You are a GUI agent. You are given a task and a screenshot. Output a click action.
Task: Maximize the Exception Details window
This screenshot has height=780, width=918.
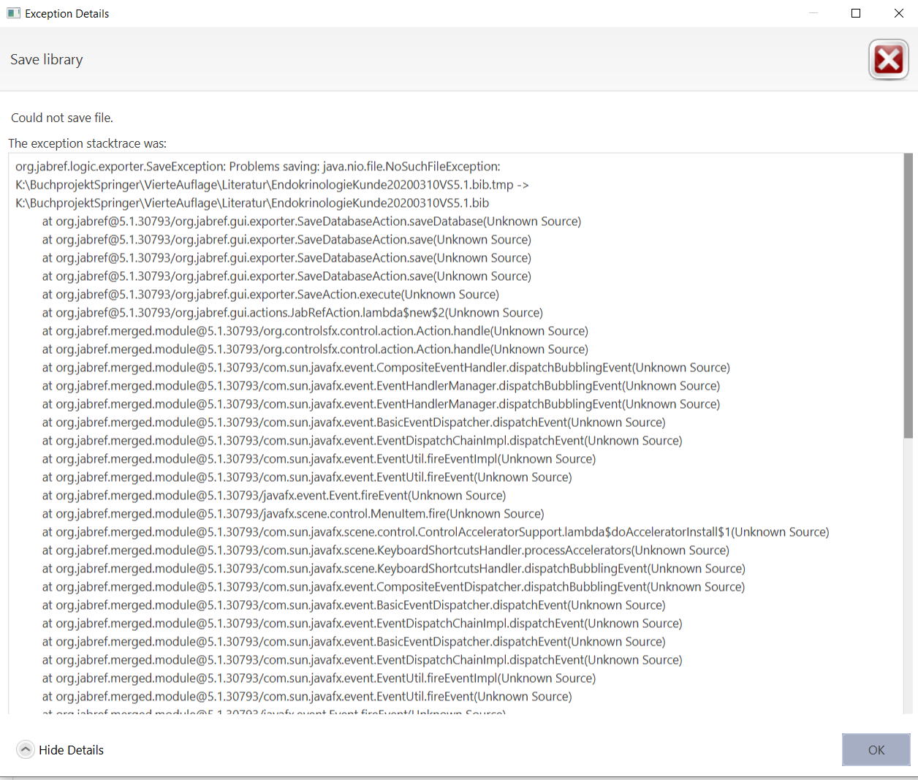[856, 13]
